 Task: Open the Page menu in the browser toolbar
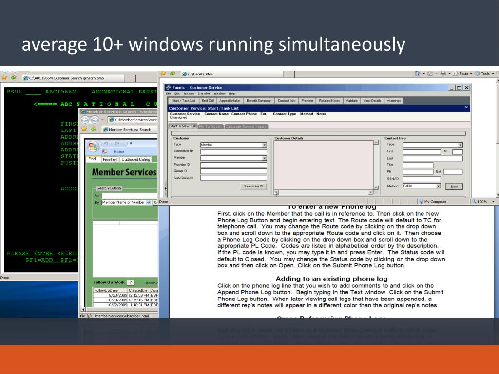462,74
